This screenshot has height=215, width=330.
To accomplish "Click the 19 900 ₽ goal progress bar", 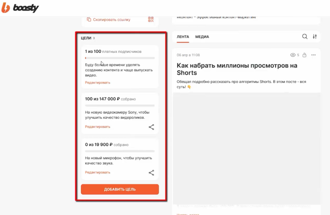I will pyautogui.click(x=120, y=151).
